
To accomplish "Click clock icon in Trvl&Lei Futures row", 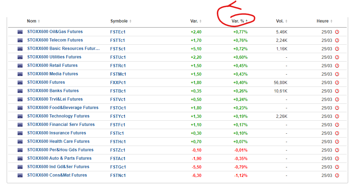I will [337, 100].
